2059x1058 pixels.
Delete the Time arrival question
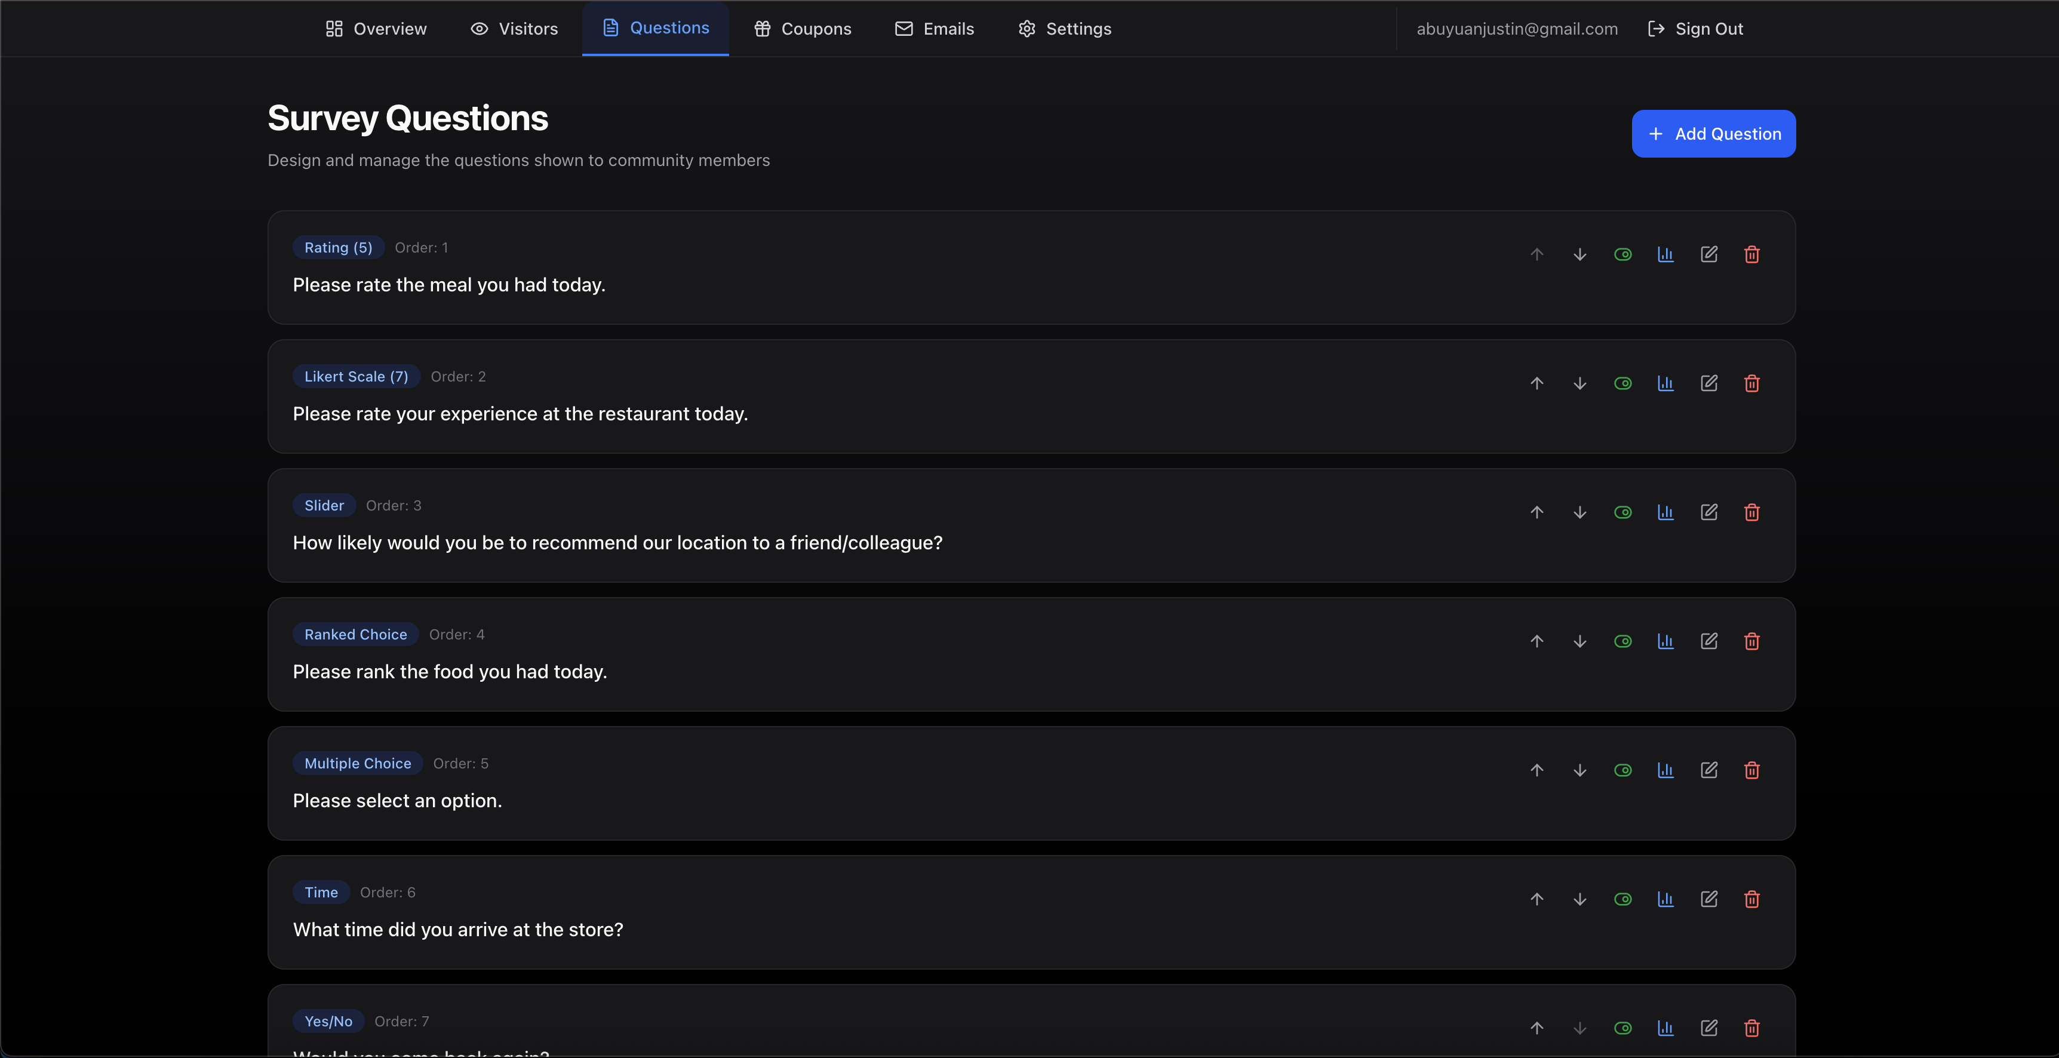pyautogui.click(x=1751, y=899)
